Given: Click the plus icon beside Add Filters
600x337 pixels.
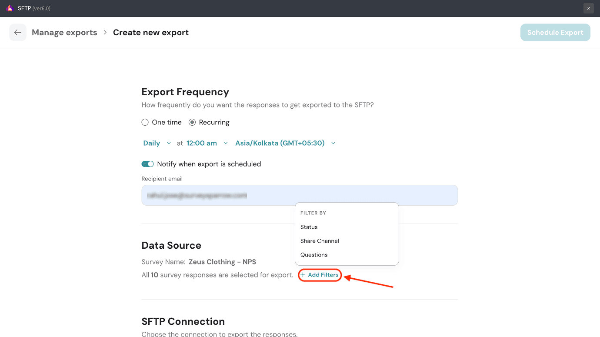Looking at the screenshot, I should pyautogui.click(x=303, y=275).
